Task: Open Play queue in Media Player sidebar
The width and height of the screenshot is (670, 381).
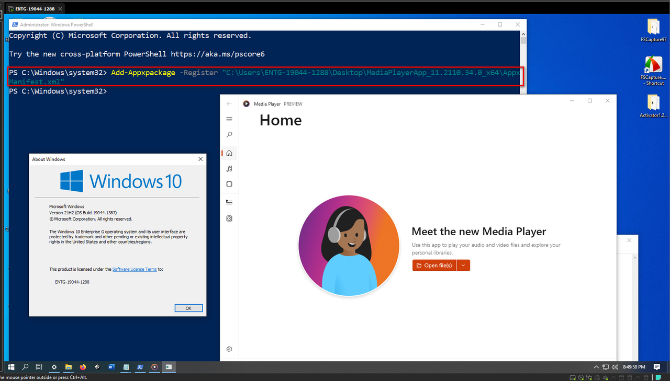Action: (x=229, y=202)
